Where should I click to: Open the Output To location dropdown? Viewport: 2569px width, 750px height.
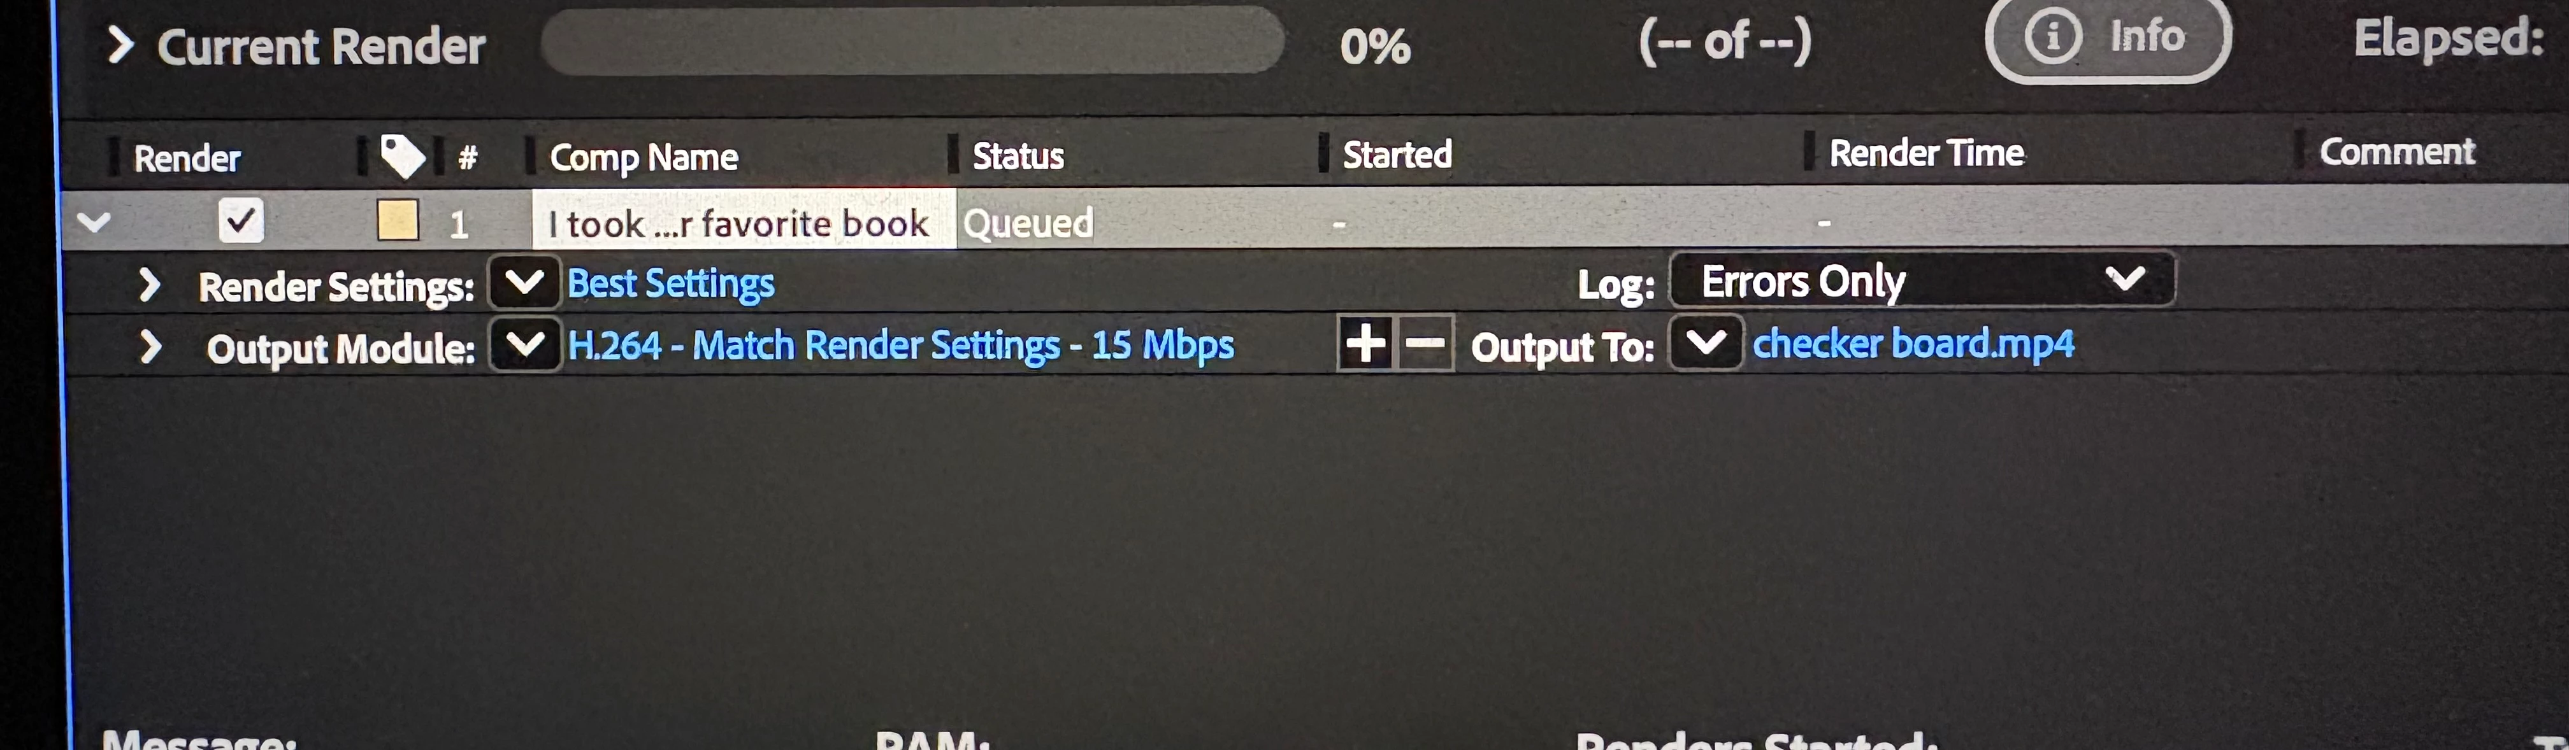coord(1706,343)
